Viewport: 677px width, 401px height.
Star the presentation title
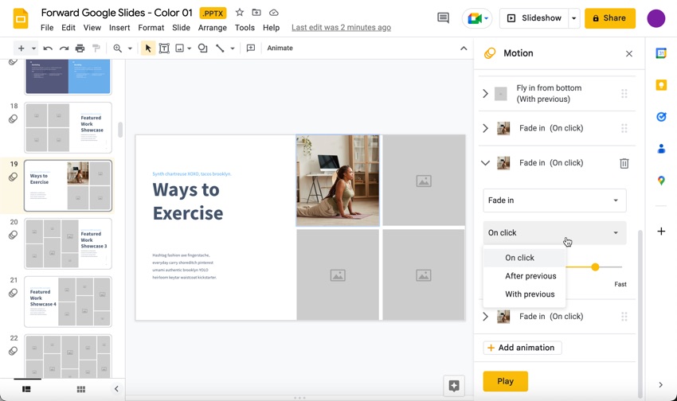click(240, 13)
